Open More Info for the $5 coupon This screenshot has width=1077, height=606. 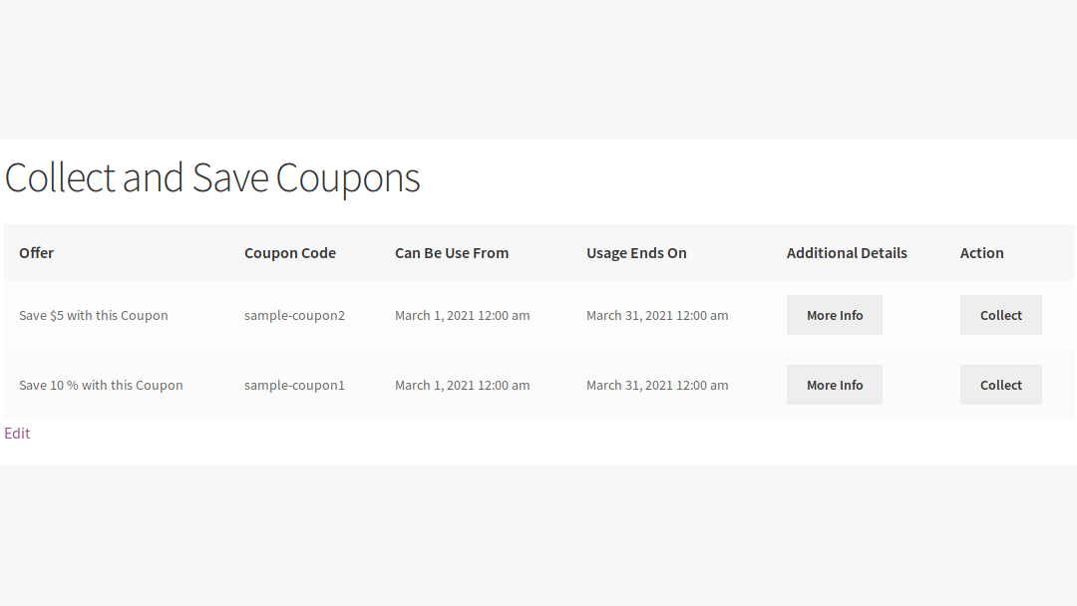coord(834,314)
